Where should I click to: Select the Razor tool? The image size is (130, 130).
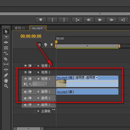(6, 59)
